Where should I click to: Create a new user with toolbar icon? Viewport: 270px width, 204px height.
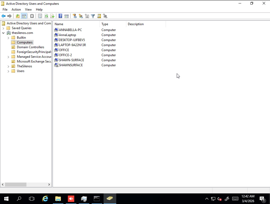[x=75, y=16]
